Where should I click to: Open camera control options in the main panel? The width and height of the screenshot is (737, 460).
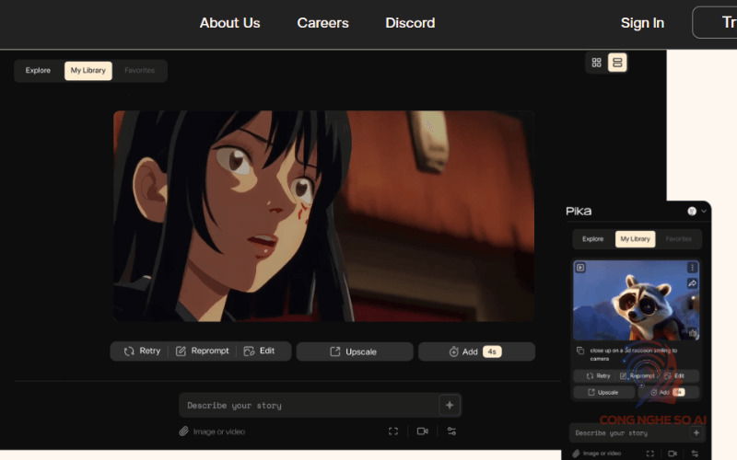pos(423,431)
